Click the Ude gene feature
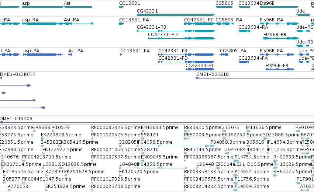Screen dimensions: 314x192 click(x=303, y=15)
